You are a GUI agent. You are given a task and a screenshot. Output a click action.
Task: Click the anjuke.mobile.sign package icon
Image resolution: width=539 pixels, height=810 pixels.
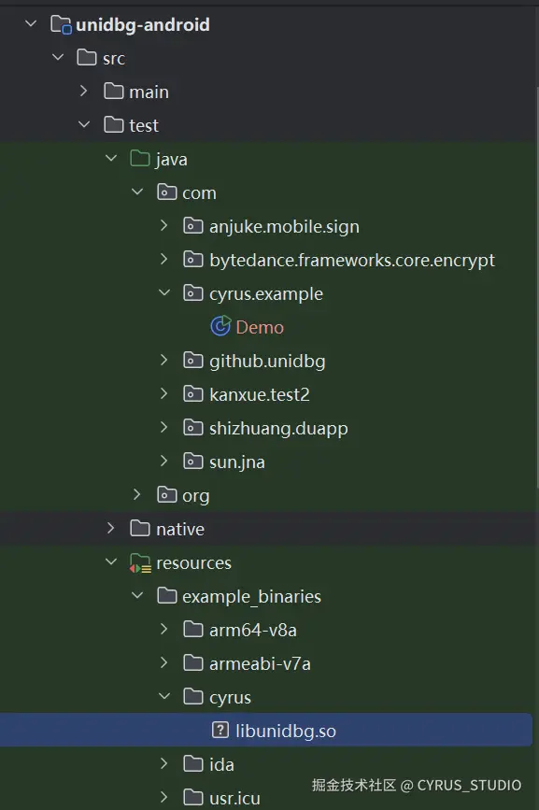pos(193,226)
